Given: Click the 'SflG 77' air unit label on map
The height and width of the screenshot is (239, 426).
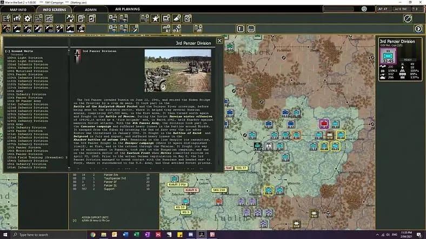Looking at the screenshot, I should [x=241, y=168].
